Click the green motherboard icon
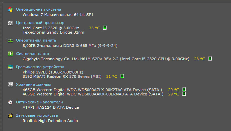The height and width of the screenshot is (131, 231). (x=10, y=54)
